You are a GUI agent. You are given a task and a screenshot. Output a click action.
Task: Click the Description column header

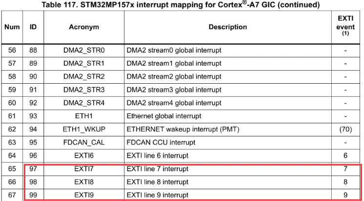(227, 27)
